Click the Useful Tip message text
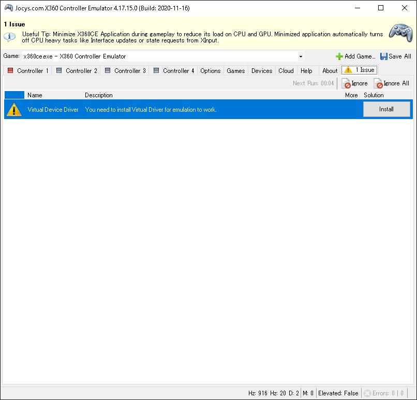417x400 pixels. coord(202,37)
